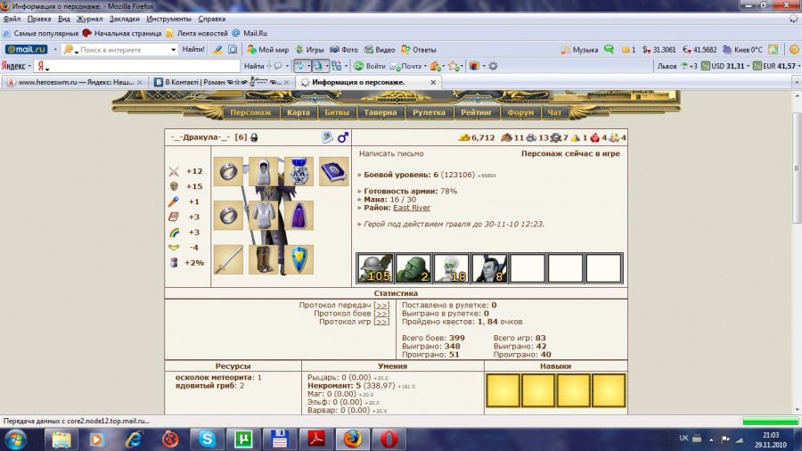Click the Самые популярные bookmark
802x451 pixels.
pyautogui.click(x=41, y=33)
